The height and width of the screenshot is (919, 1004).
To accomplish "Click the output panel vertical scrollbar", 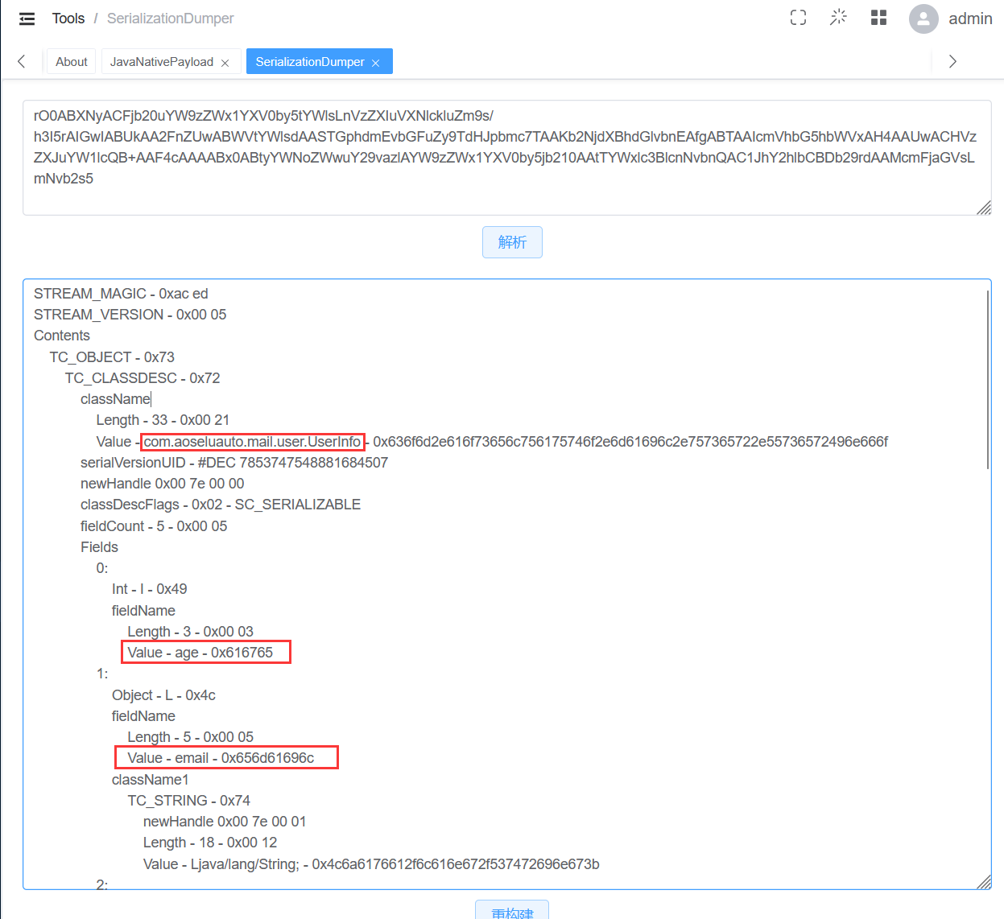I will [987, 380].
